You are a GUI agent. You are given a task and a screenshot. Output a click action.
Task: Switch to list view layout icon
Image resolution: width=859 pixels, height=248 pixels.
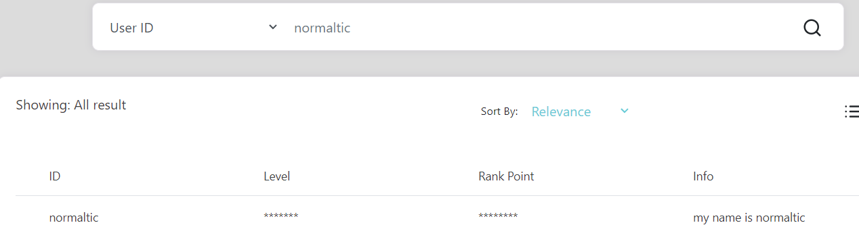point(852,111)
